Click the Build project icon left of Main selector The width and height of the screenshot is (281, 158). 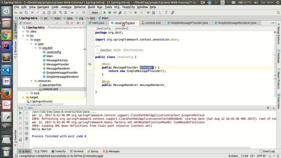(84, 13)
